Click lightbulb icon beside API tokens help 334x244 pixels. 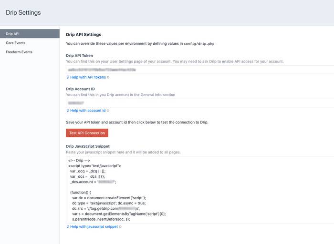(x=68, y=77)
